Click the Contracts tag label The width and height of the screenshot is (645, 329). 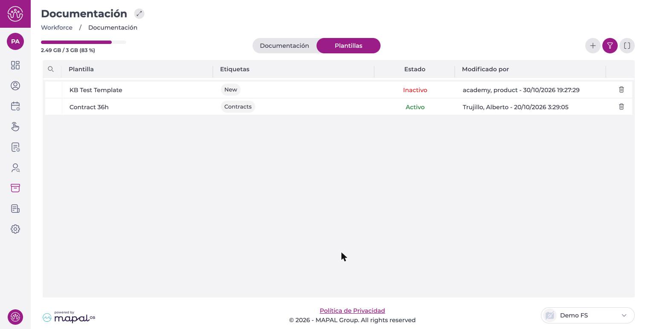[238, 107]
